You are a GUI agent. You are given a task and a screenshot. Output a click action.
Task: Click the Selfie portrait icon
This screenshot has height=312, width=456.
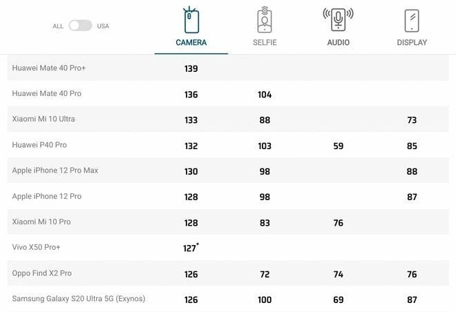[x=265, y=20]
